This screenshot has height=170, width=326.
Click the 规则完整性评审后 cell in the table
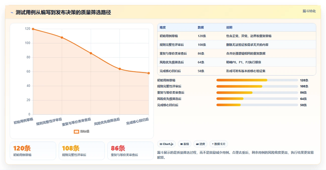(172, 45)
